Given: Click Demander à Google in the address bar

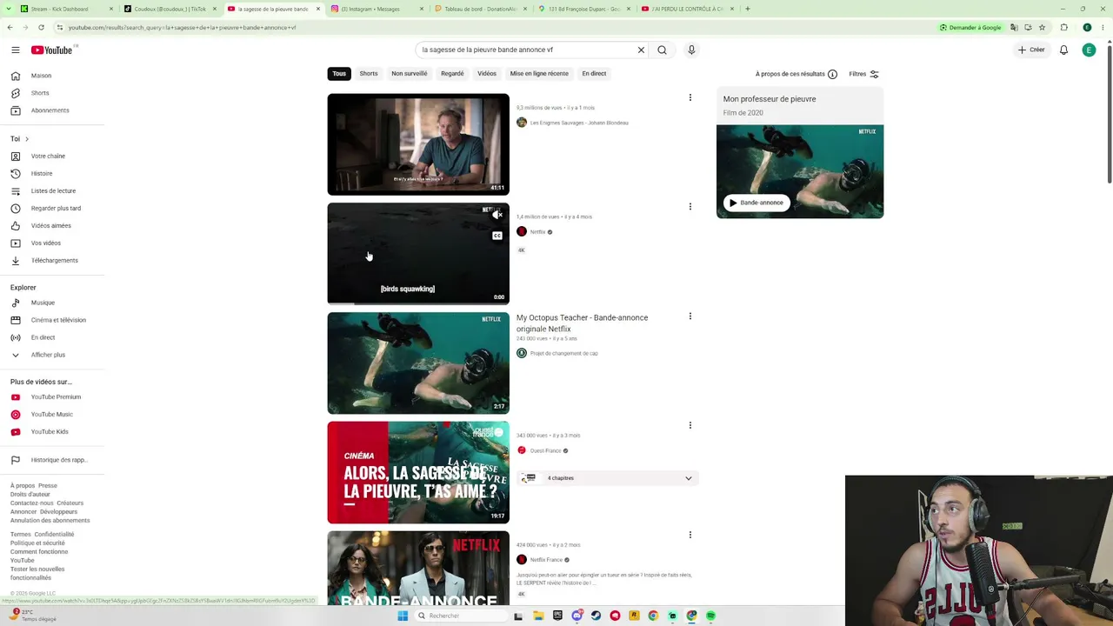Looking at the screenshot, I should (970, 27).
